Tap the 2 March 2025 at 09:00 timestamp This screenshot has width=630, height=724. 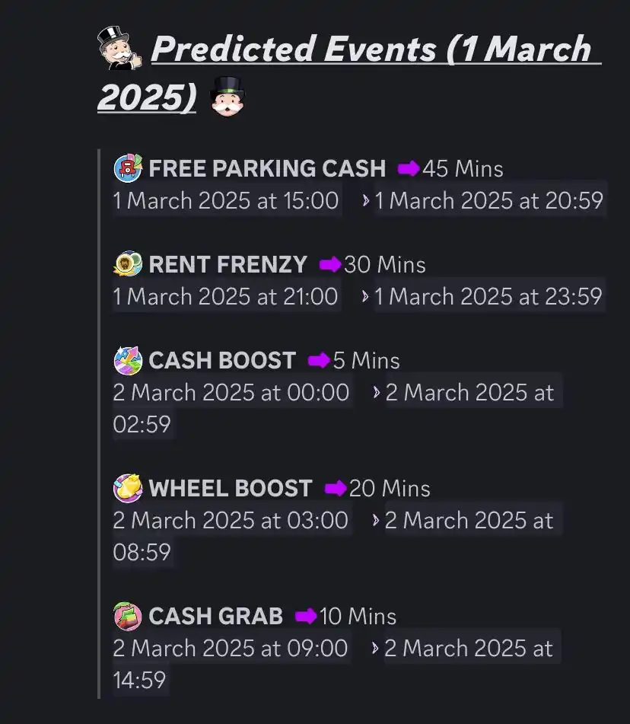click(231, 649)
